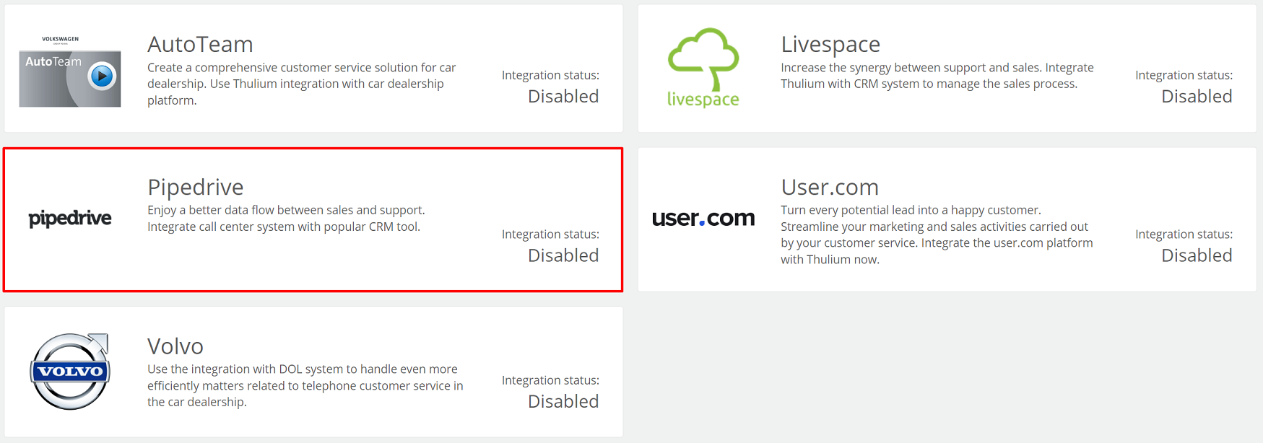The image size is (1263, 443).
Task: Open the User.com integration title
Action: (x=830, y=187)
